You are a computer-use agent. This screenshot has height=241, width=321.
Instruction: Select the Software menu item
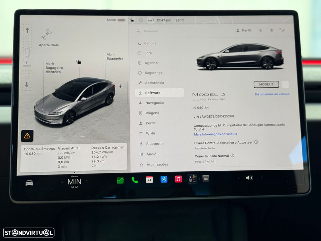[160, 93]
